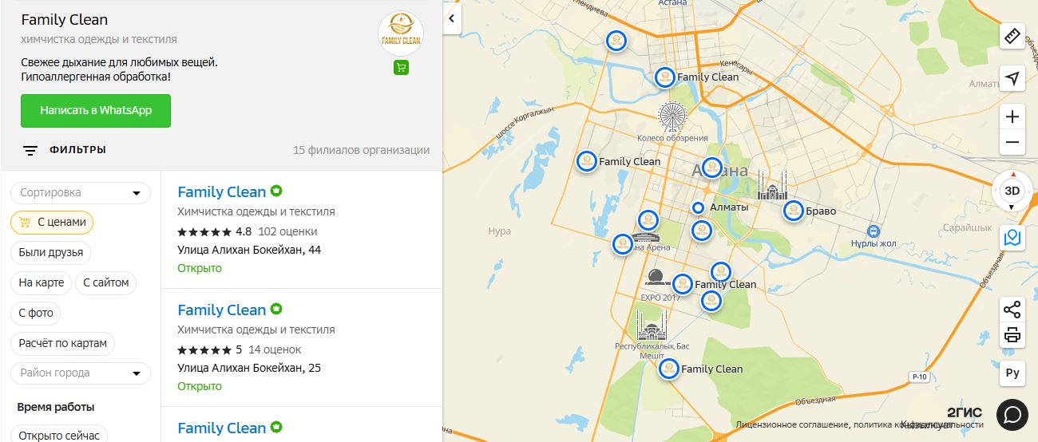This screenshot has width=1038, height=442.
Task: Open the third Family Clean listing
Action: (221, 428)
